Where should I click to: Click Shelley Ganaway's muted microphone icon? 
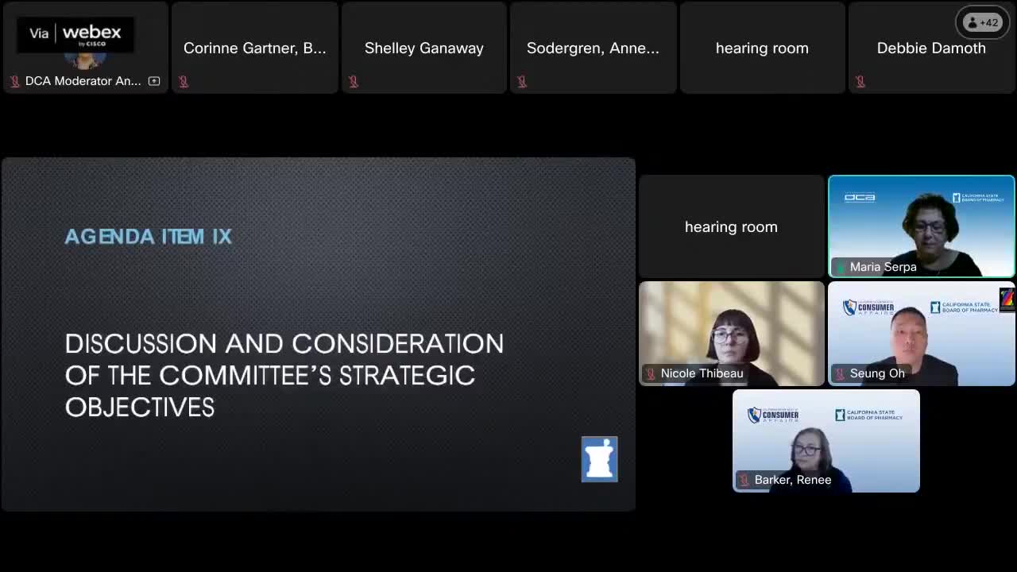(x=354, y=81)
